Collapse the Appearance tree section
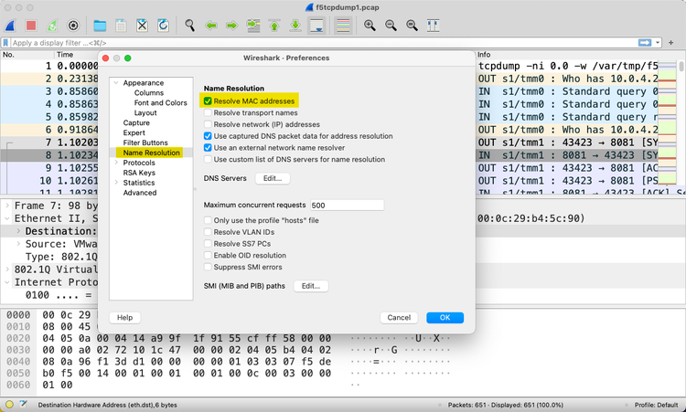686x412 pixels. [x=116, y=83]
